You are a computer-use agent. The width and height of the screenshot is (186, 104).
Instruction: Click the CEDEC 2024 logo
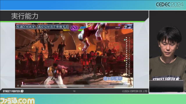pos(170,5)
